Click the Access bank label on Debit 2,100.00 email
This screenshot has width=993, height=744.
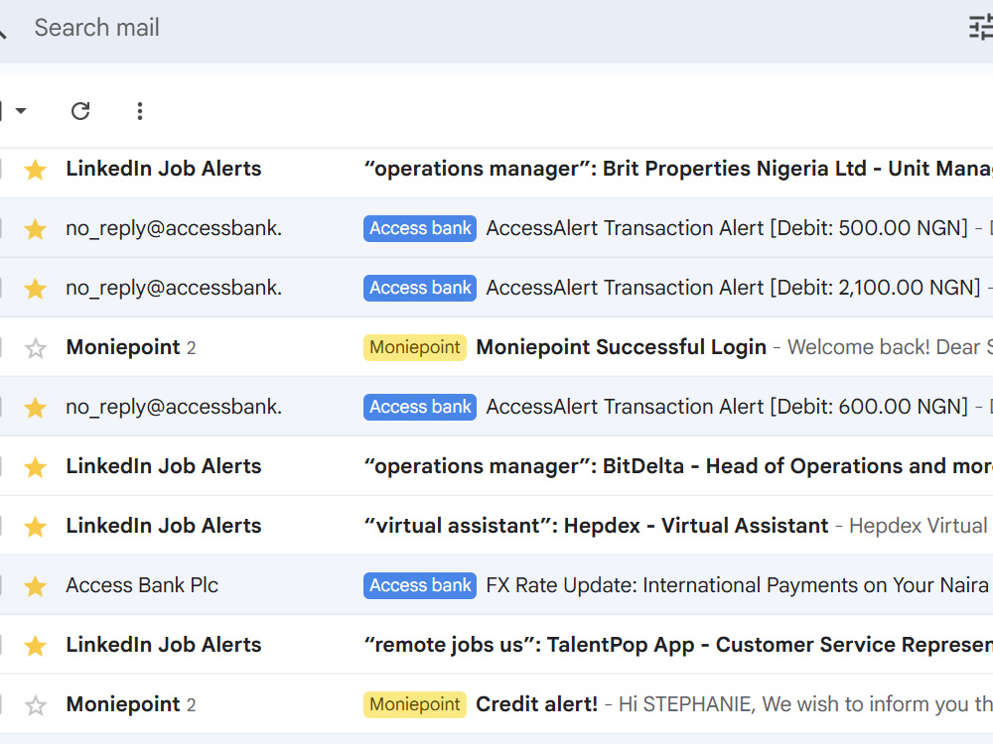click(420, 288)
